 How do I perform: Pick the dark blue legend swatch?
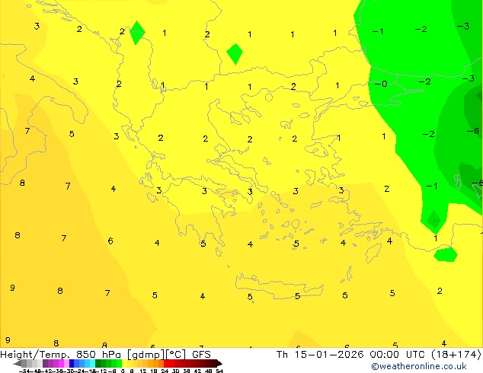pyautogui.click(x=72, y=363)
